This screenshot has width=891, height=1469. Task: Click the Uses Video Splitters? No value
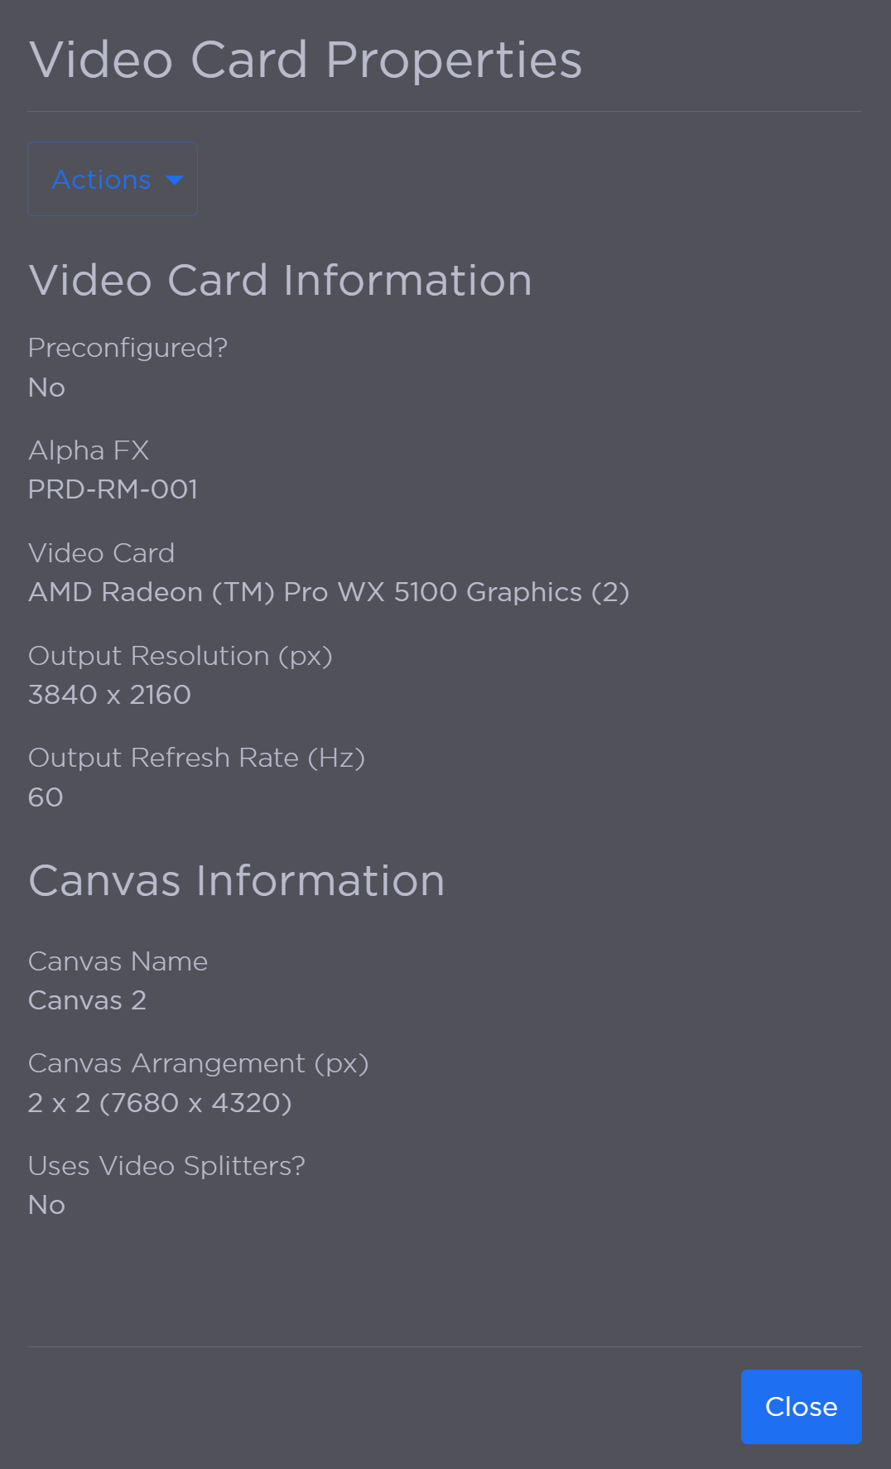tap(46, 1204)
